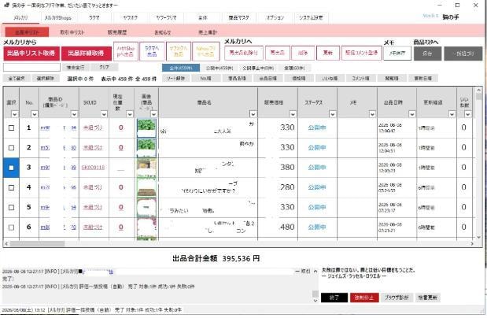
Task: Click the red 強制停止 button
Action: (x=364, y=298)
